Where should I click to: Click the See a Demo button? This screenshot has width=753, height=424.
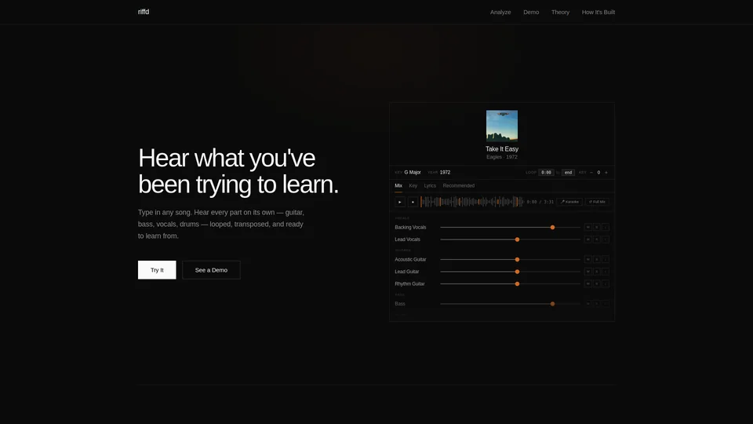click(211, 269)
